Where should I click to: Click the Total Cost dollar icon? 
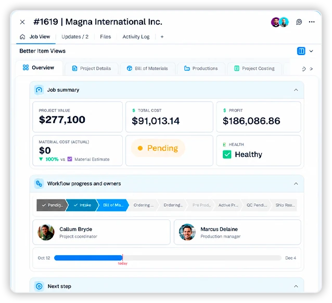(x=134, y=110)
